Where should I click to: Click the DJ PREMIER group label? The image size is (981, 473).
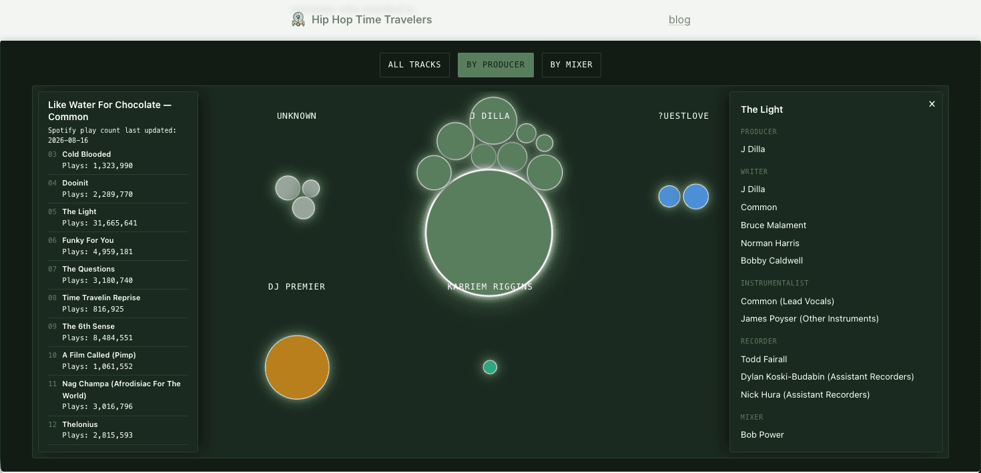297,287
